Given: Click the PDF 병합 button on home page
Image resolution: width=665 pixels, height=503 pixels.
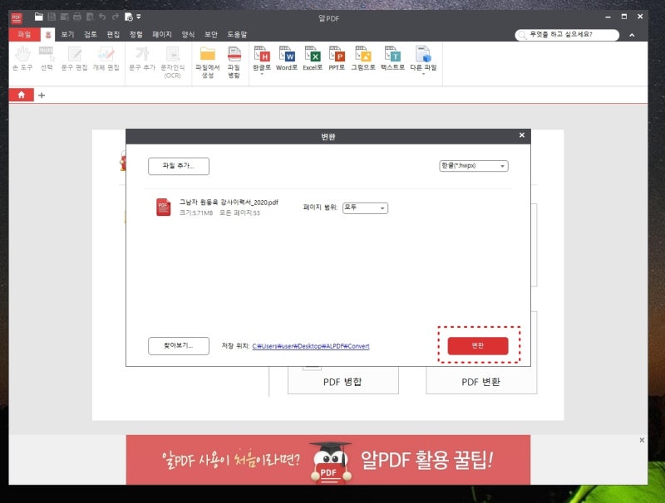Looking at the screenshot, I should click(x=343, y=382).
